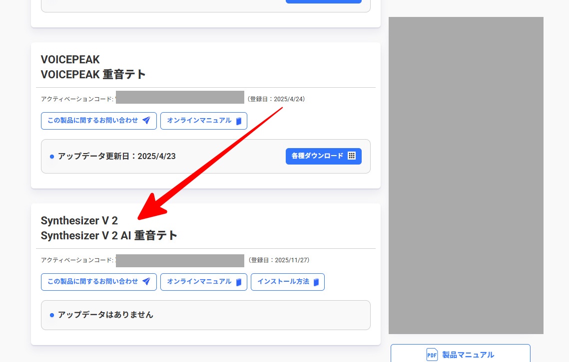Click book icon on Synthesizer V online manual button
The height and width of the screenshot is (362, 569).
(239, 282)
